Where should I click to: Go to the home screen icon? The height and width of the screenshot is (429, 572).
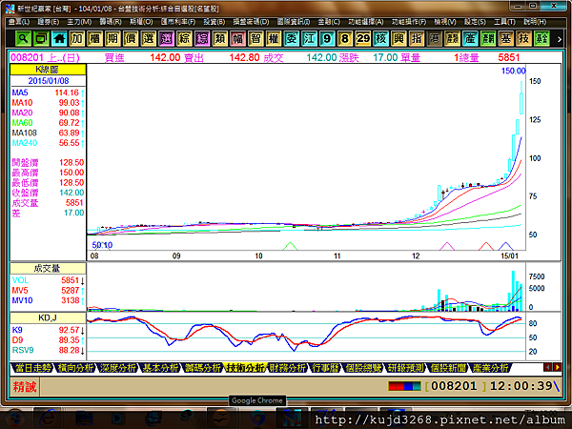point(59,38)
